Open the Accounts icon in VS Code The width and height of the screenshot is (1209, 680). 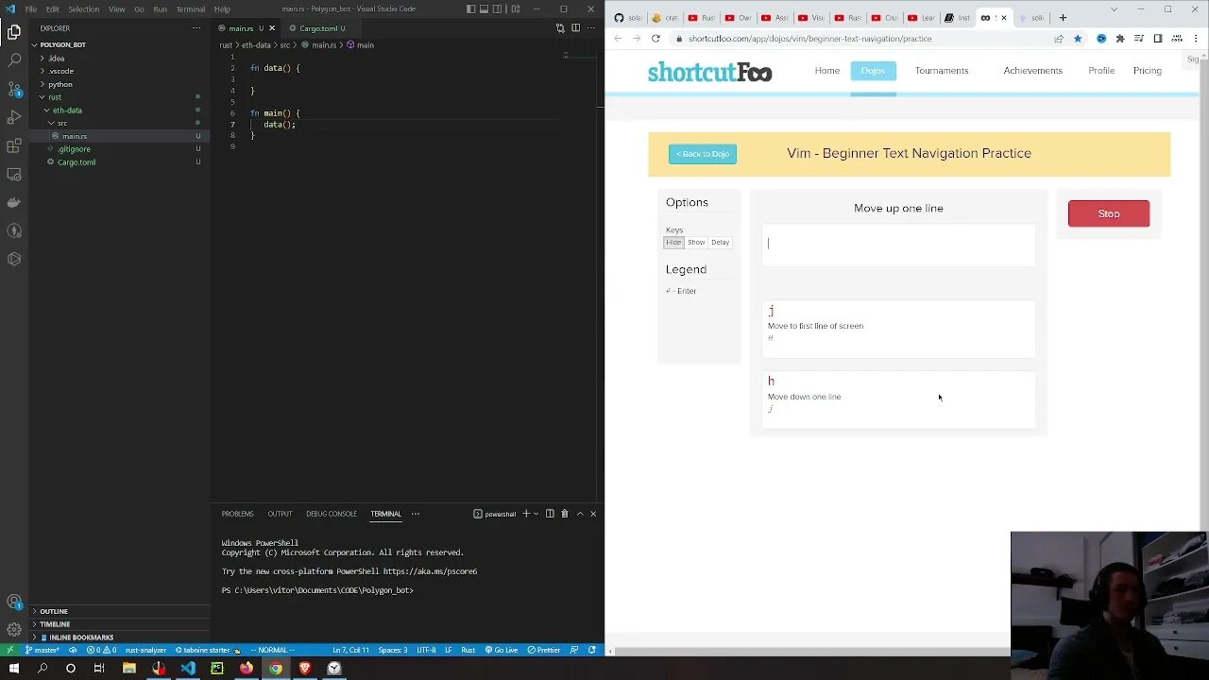click(x=14, y=602)
